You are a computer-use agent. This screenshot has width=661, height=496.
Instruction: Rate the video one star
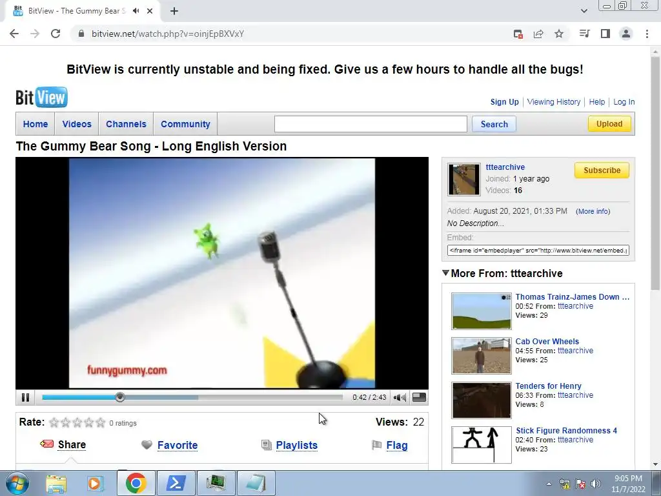coord(54,422)
